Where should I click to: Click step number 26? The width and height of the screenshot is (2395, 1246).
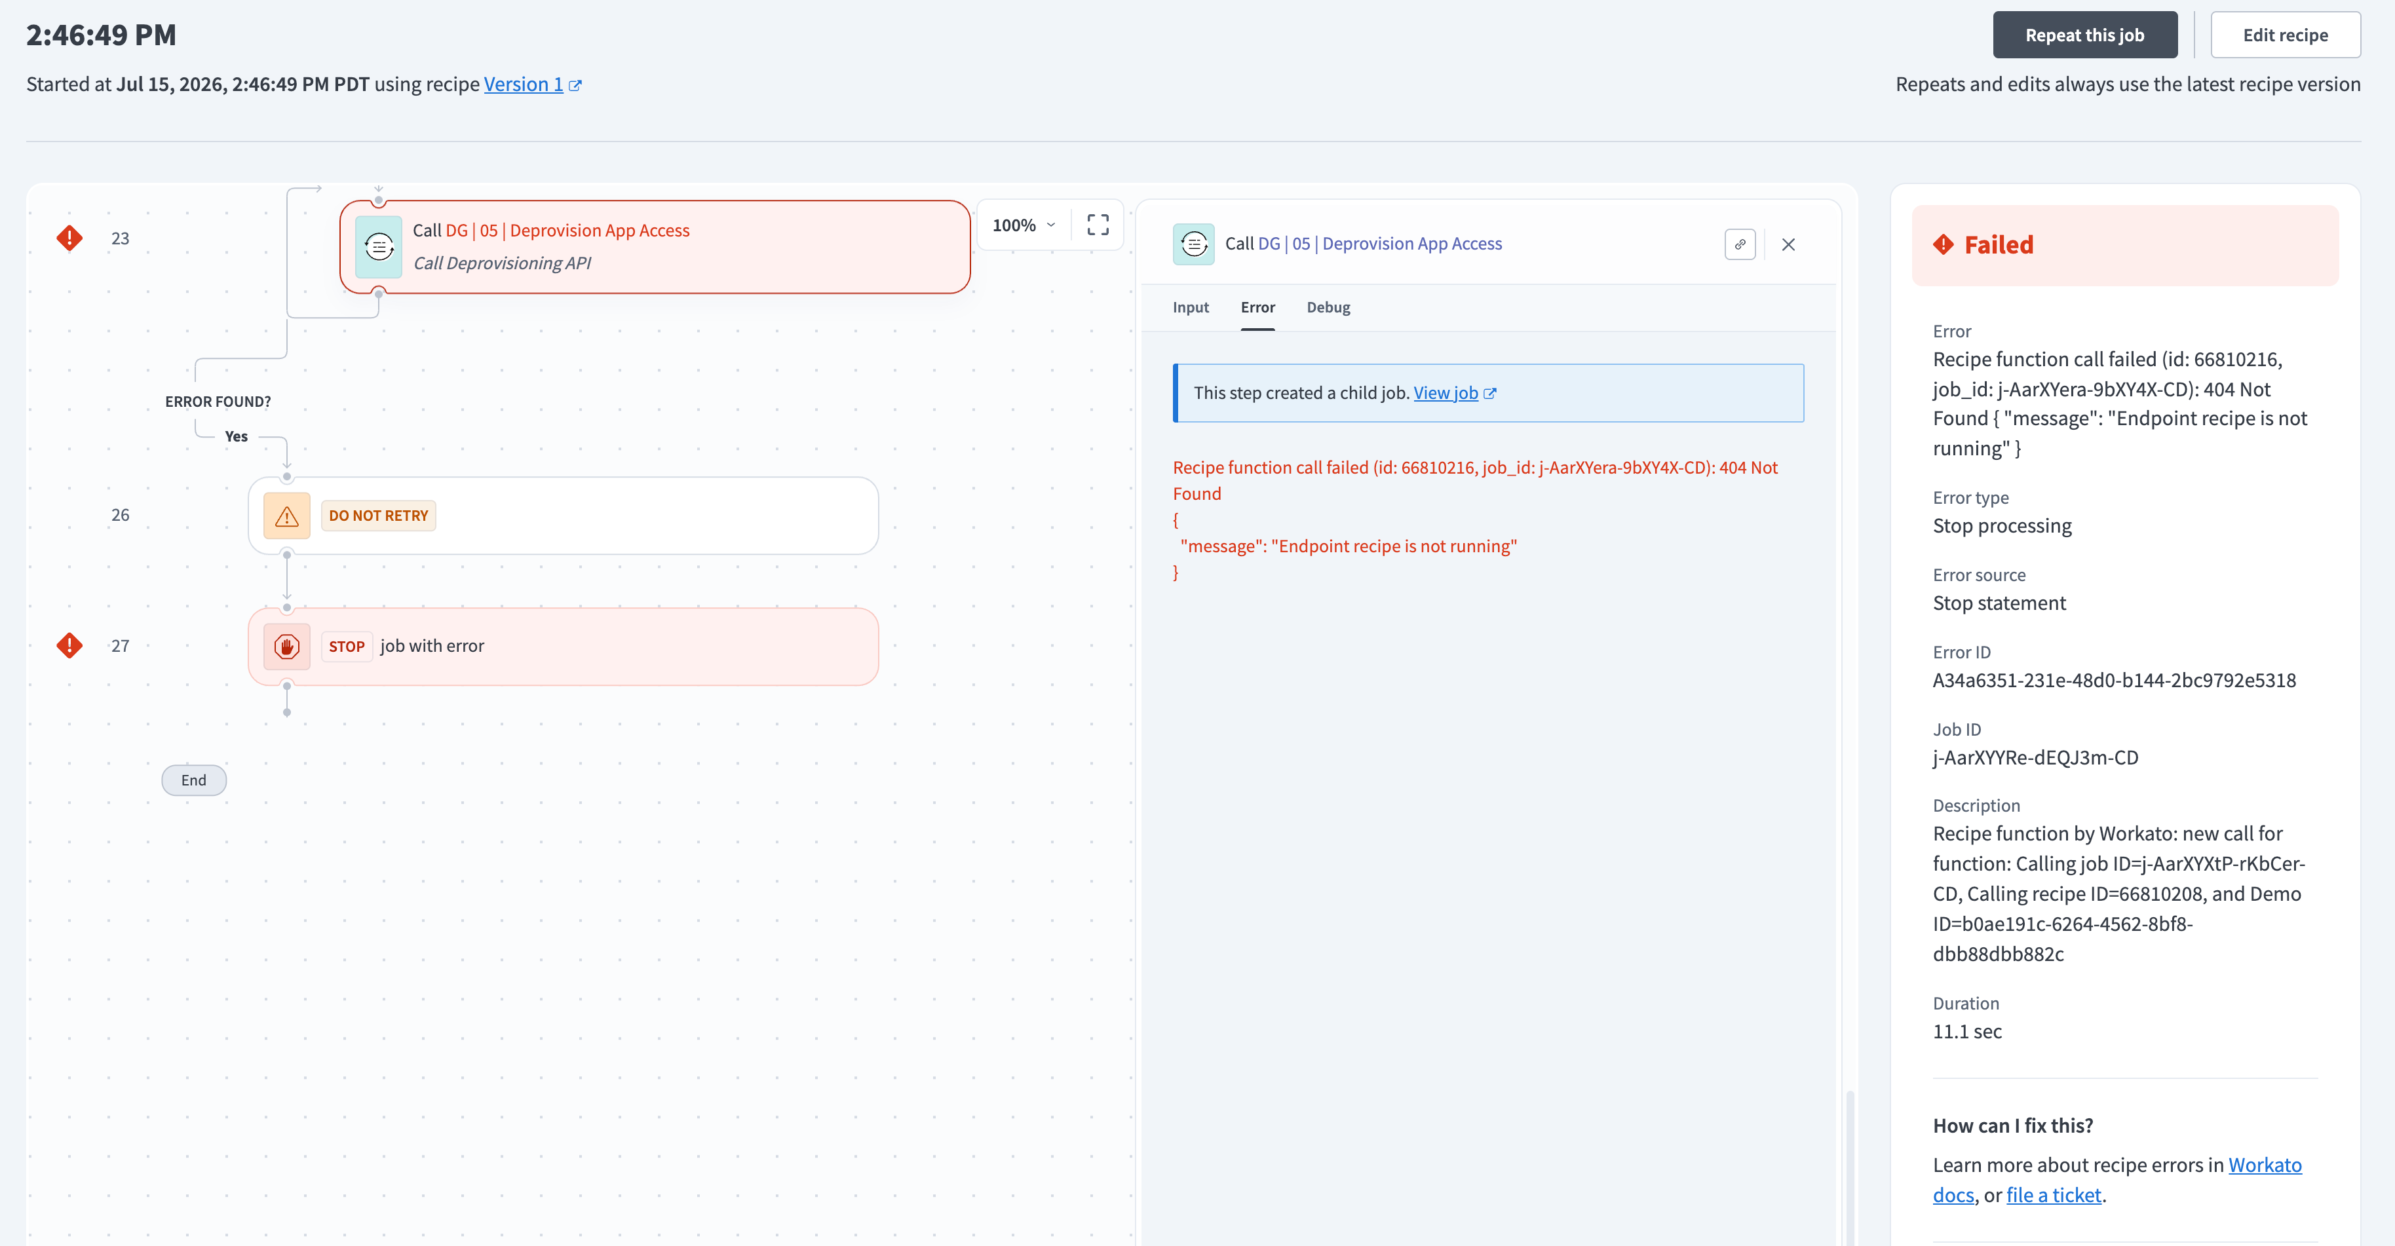tap(120, 515)
